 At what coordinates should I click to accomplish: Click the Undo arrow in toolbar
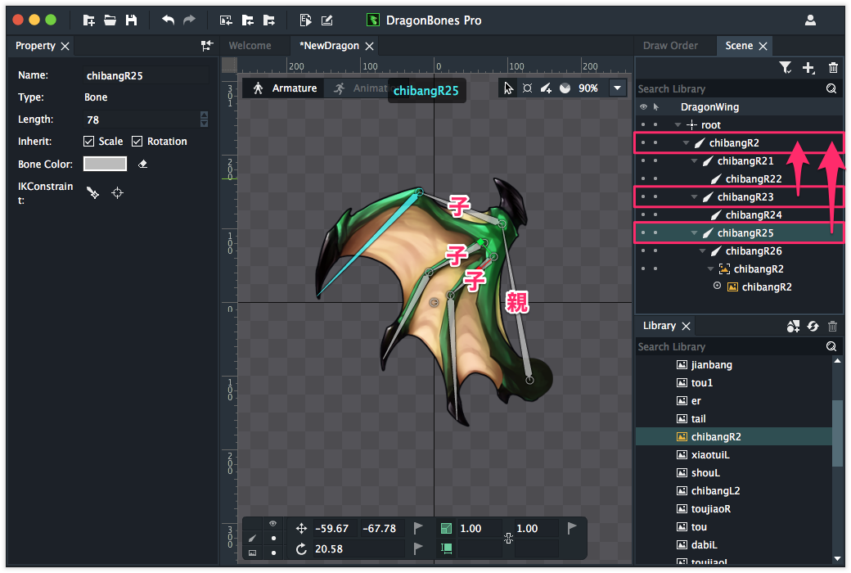click(x=168, y=20)
